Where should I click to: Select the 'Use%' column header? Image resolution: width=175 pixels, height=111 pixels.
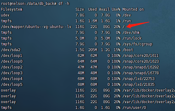[116, 9]
